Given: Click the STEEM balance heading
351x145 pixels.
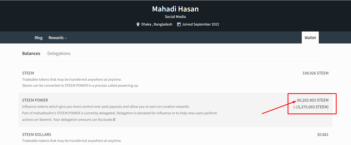Looking at the screenshot, I should 28,73.
